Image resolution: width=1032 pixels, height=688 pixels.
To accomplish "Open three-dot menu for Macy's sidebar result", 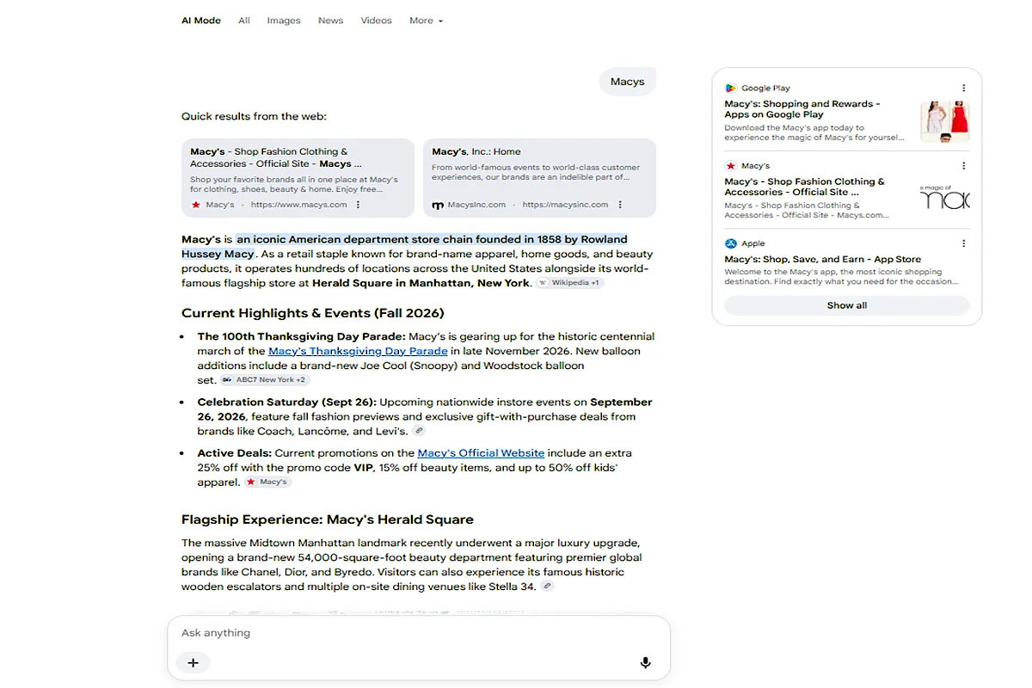I will click(964, 166).
